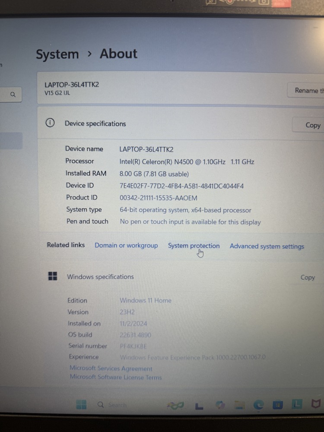Click the V15 G2 IJL model name

[x=57, y=93]
